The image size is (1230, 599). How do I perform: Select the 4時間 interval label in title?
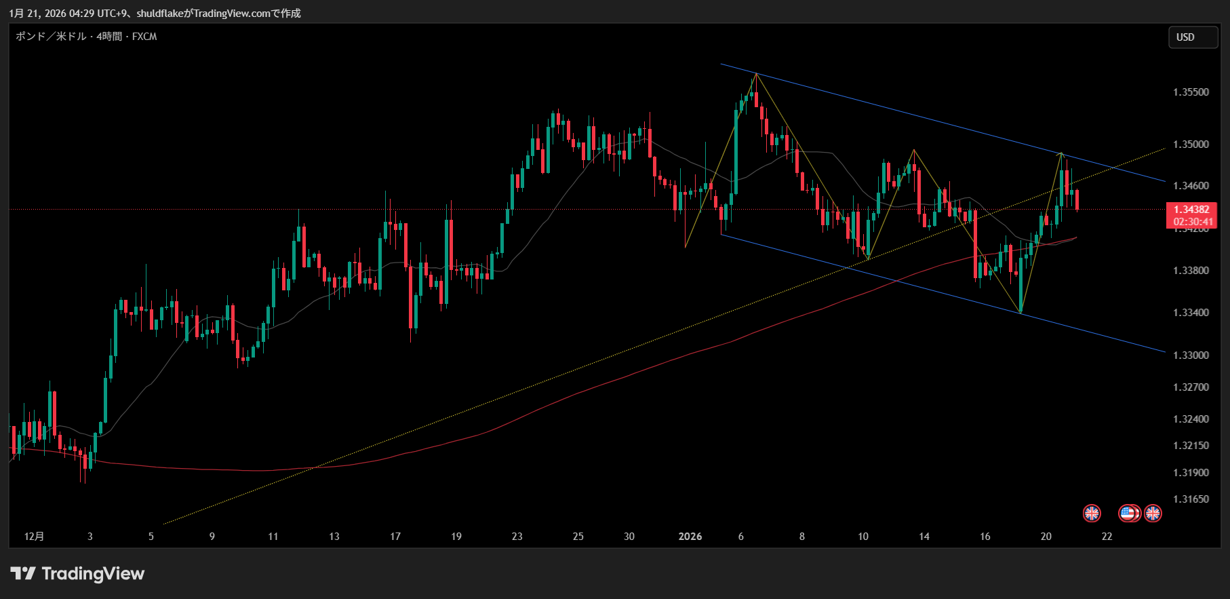click(108, 37)
